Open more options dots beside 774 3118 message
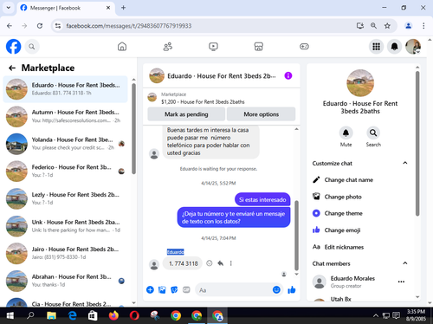This screenshot has height=324, width=433. pos(231,263)
